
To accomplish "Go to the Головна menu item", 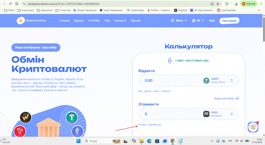I will click(65, 21).
